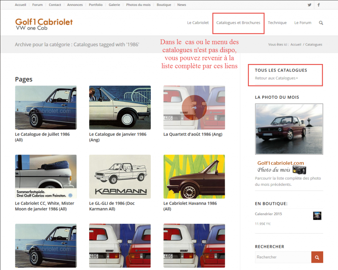Open the Cabriolet Havanna 1986 thumbnail
This screenshot has height=270, width=338.
[x=194, y=177]
